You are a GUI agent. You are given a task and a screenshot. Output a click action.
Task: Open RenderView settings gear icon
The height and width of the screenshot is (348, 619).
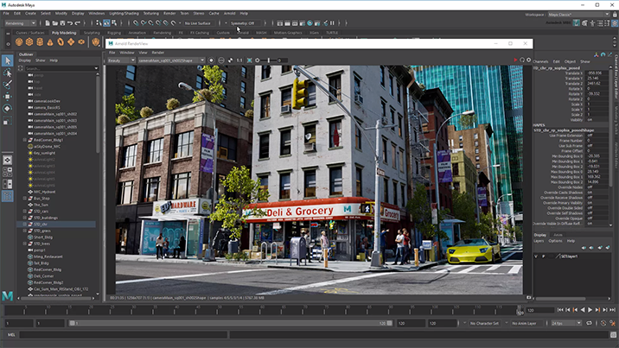(x=528, y=60)
